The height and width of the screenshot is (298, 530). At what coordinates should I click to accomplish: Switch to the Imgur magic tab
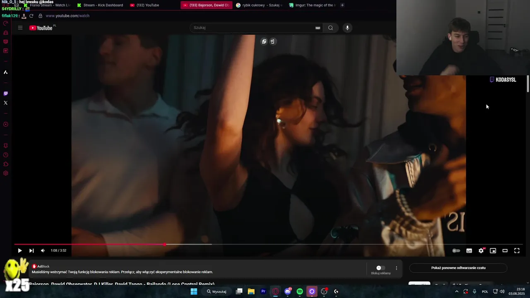(312, 5)
